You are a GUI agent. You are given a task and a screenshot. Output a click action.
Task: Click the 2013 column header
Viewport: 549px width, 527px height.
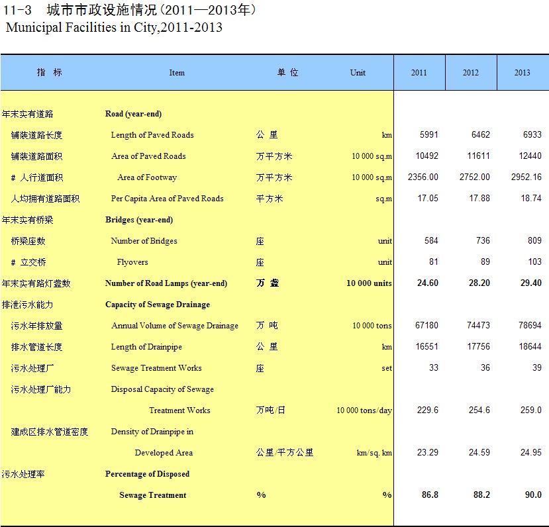click(522, 73)
